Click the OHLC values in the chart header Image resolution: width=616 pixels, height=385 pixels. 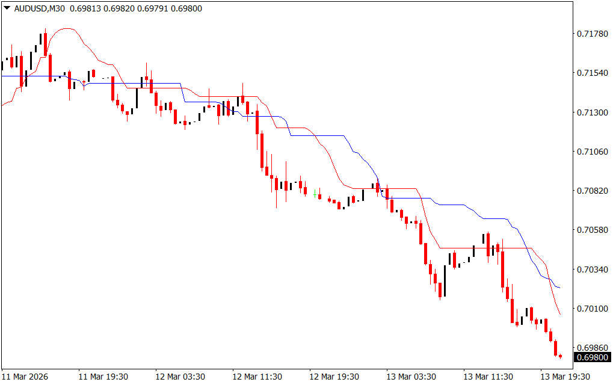pos(136,9)
